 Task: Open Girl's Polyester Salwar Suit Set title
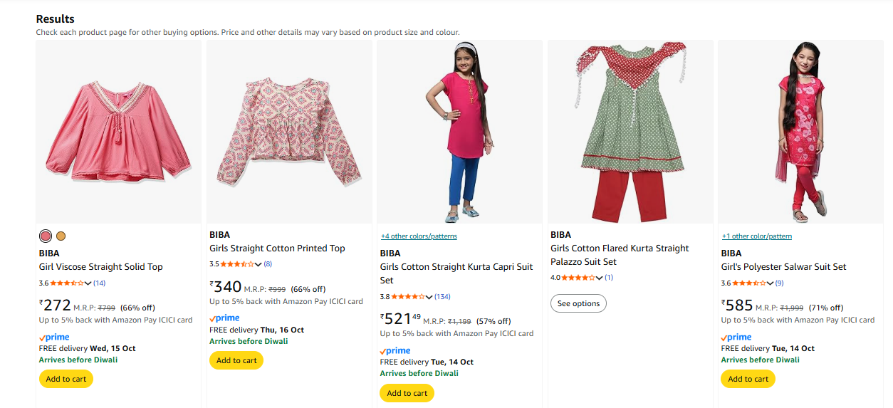[x=783, y=267]
